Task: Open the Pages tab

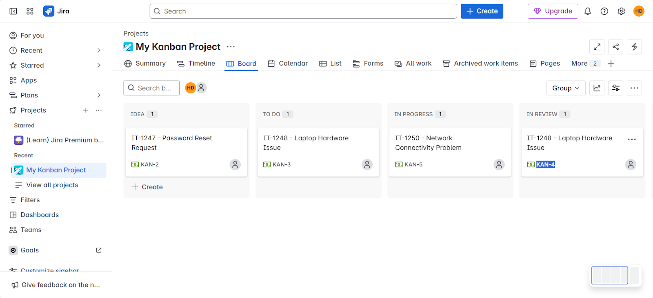Action: [x=544, y=64]
